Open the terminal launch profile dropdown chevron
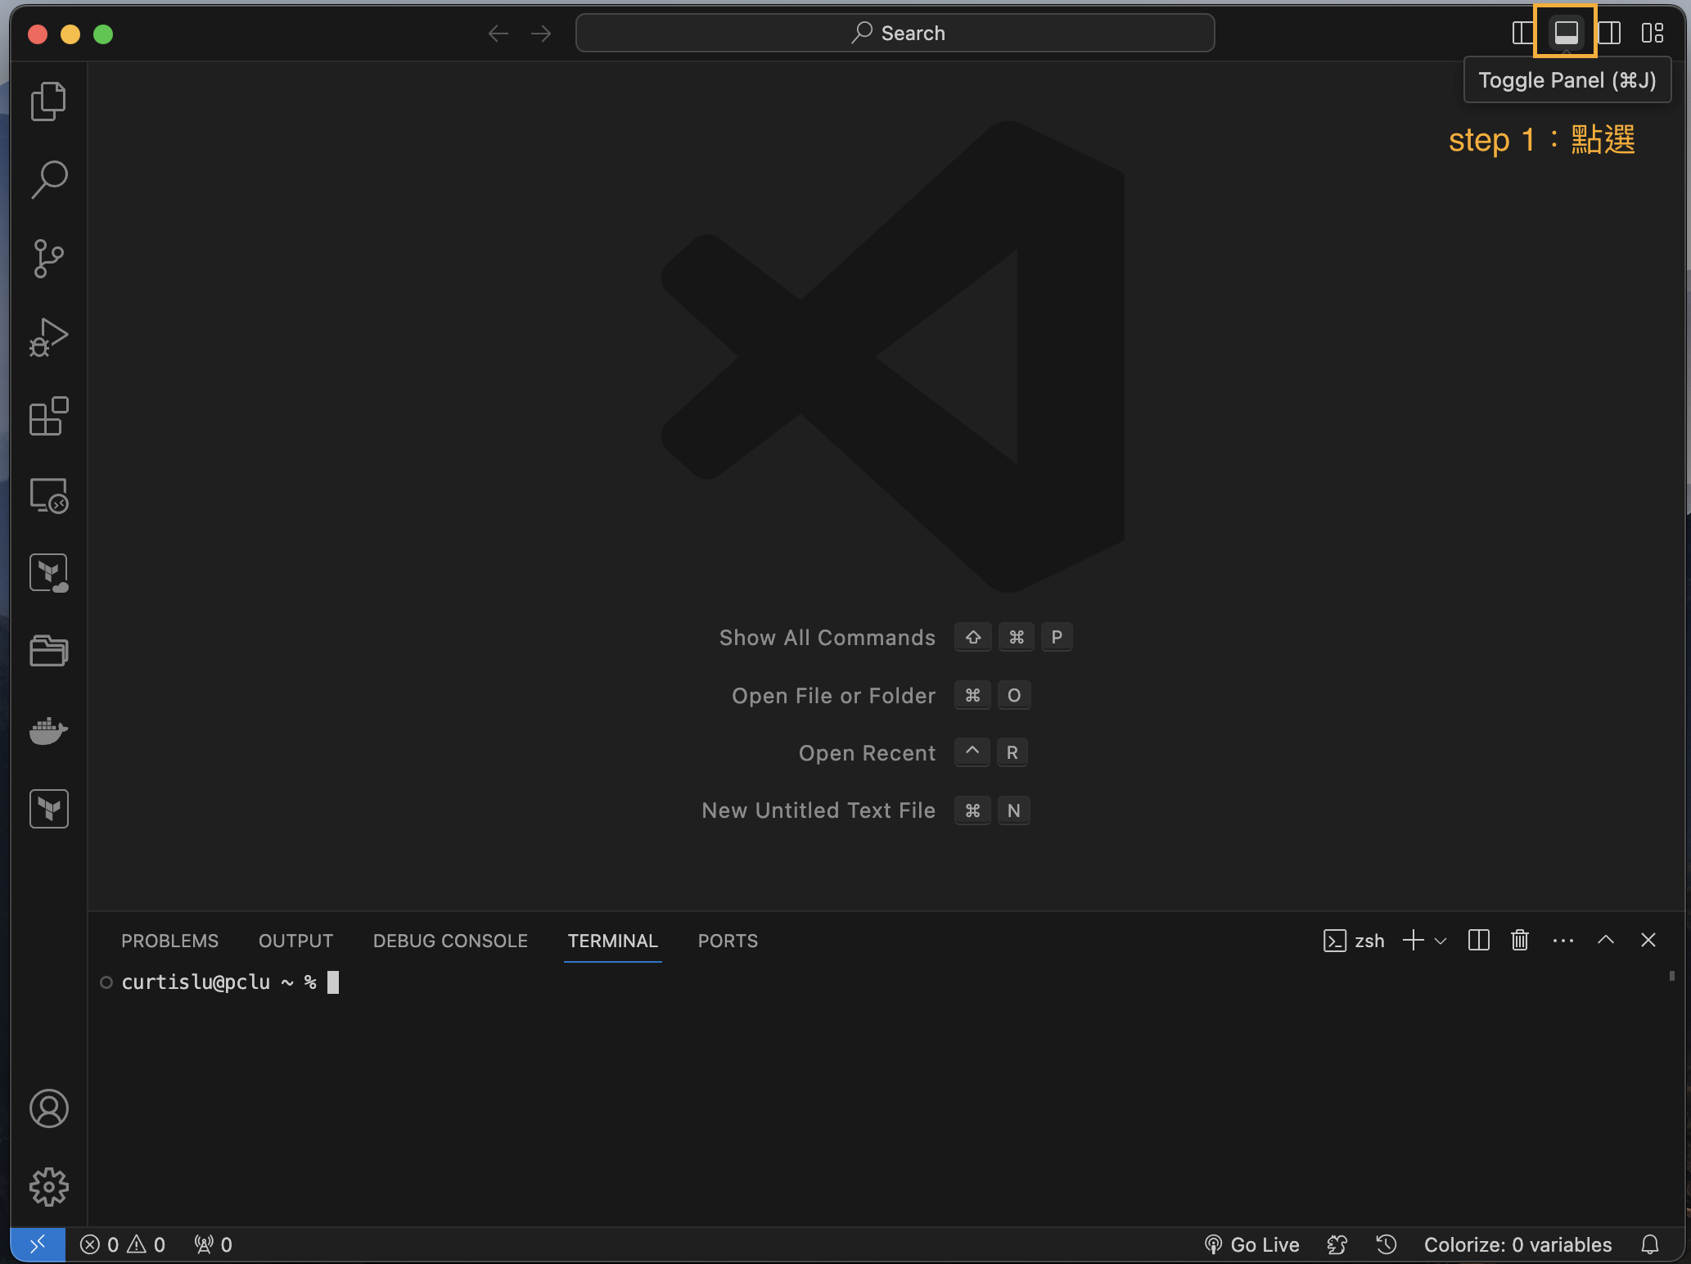 pyautogui.click(x=1441, y=941)
